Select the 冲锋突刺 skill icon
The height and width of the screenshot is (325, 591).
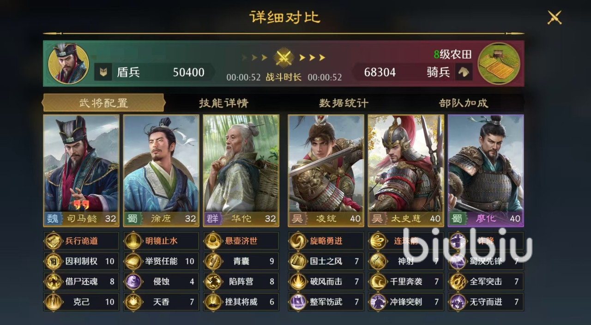point(378,302)
